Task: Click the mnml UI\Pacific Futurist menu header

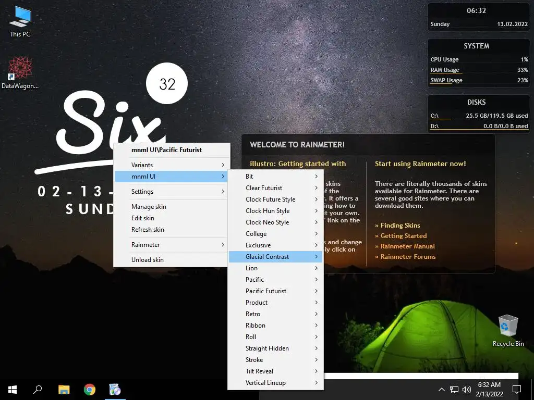Action: tap(166, 150)
